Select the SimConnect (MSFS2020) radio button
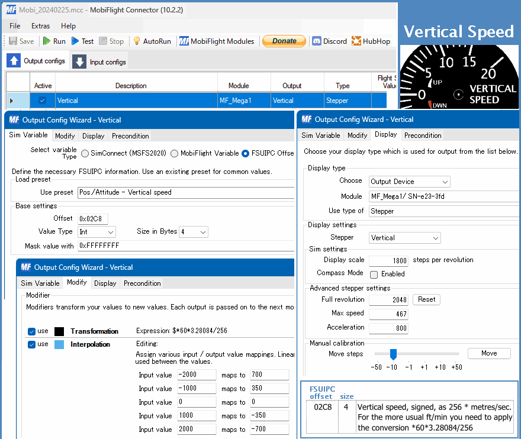The width and height of the screenshot is (521, 439). [86, 153]
